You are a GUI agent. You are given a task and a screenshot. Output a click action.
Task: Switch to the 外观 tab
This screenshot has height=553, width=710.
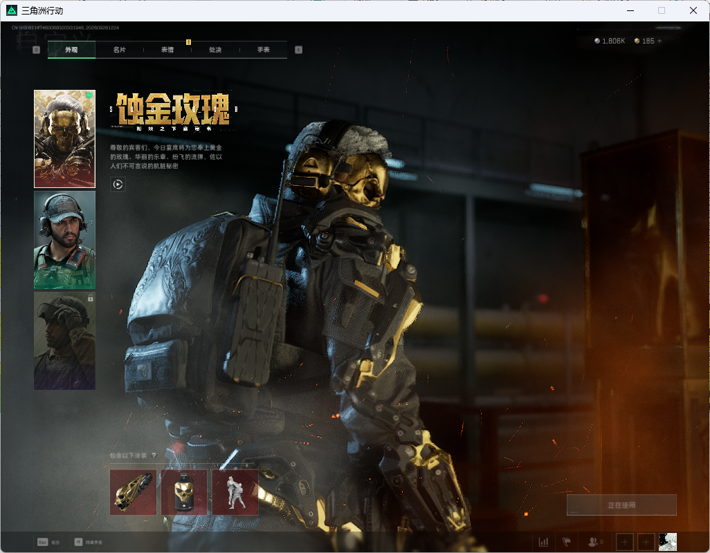pos(71,50)
